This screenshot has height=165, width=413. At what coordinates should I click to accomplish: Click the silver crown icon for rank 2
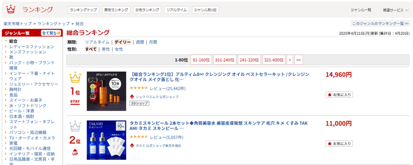(x=75, y=126)
